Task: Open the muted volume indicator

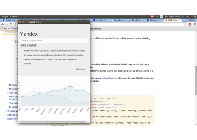Action: pyautogui.click(x=183, y=16)
